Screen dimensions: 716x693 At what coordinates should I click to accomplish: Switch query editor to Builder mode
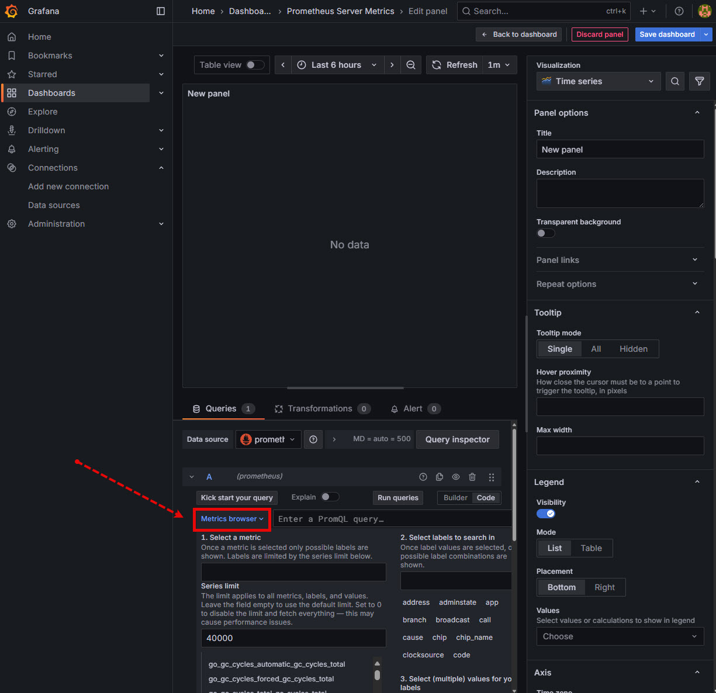click(x=455, y=498)
